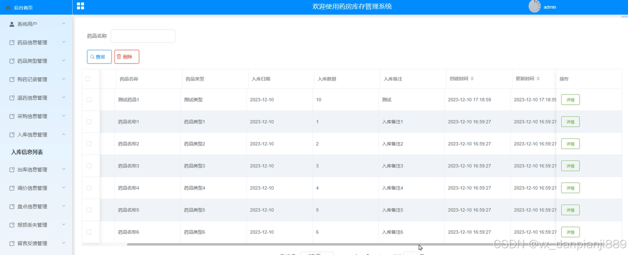Open 报损丢失管理 menu label
The width and height of the screenshot is (628, 255).
pyautogui.click(x=32, y=225)
